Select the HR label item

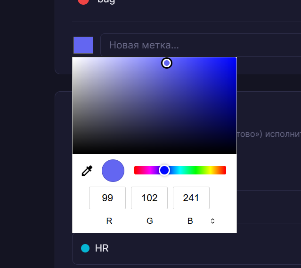click(102, 248)
